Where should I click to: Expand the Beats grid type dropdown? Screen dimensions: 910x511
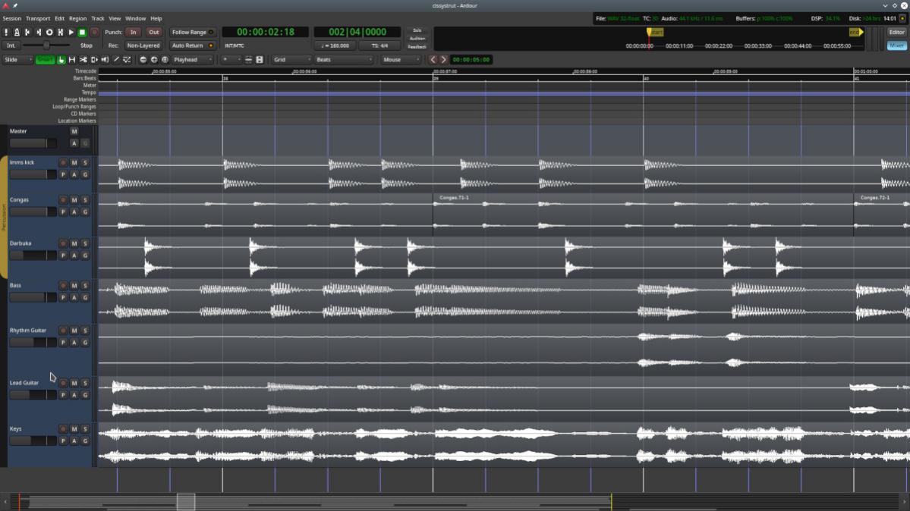(x=344, y=60)
